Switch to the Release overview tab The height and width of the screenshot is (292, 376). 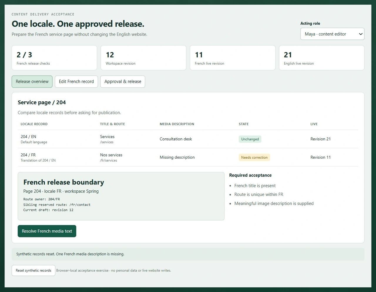pyautogui.click(x=32, y=81)
